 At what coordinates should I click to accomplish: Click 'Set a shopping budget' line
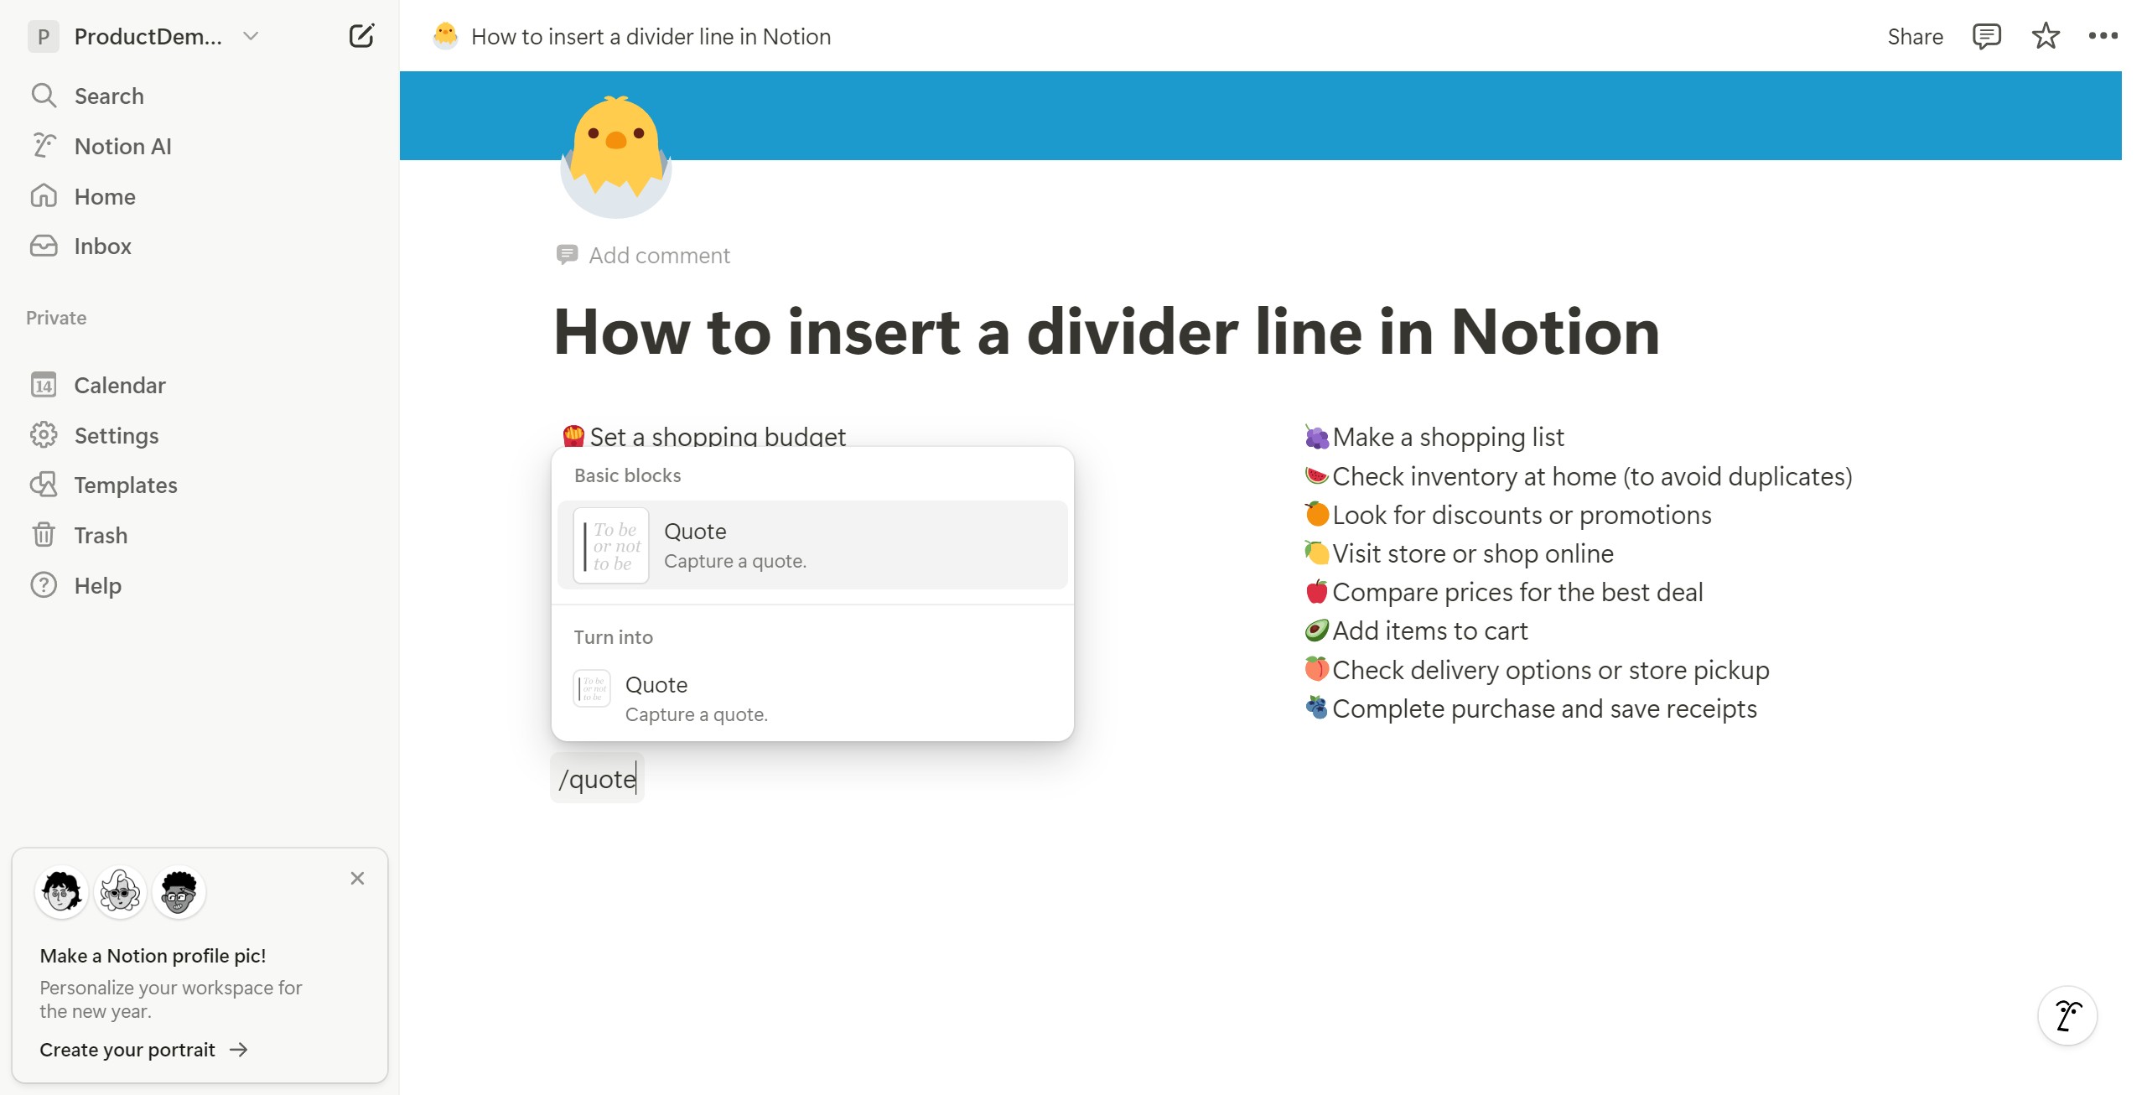pyautogui.click(x=718, y=437)
